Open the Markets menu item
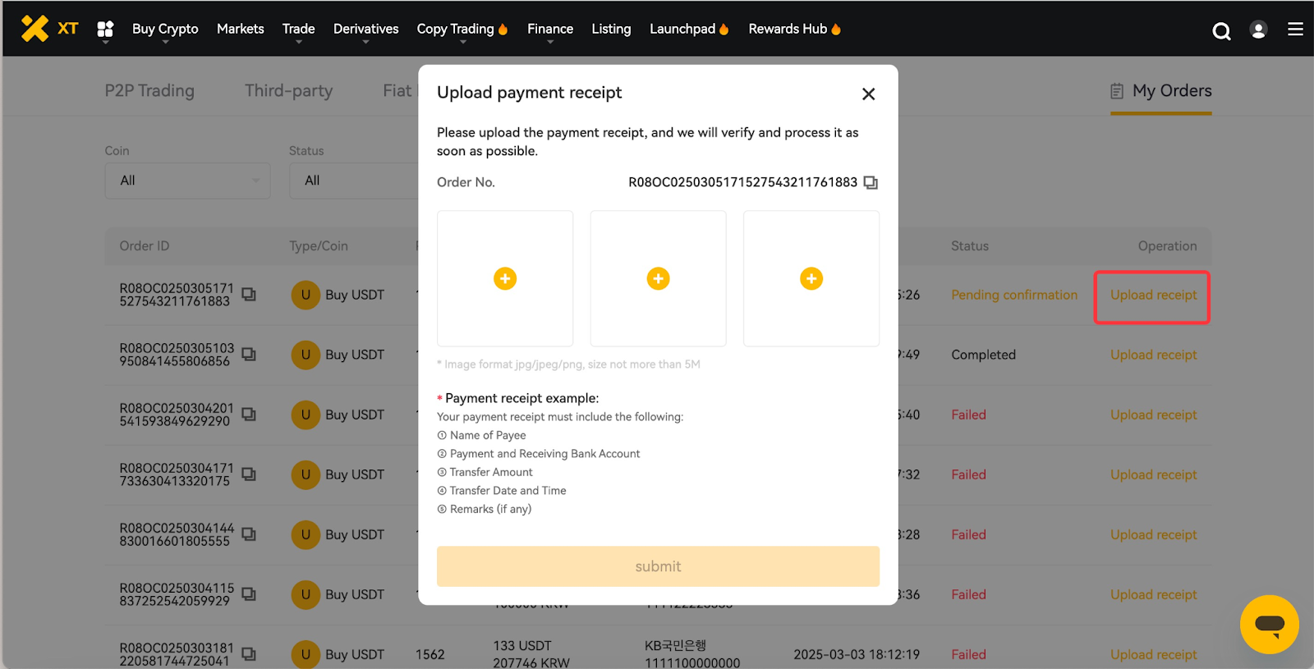 click(240, 29)
